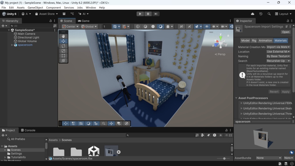The image size is (295, 166).
Task: Toggle scene lighting button
Action: coord(189,27)
